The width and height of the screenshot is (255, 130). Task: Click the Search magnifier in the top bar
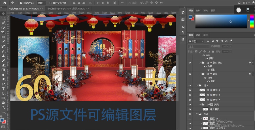(239, 3)
